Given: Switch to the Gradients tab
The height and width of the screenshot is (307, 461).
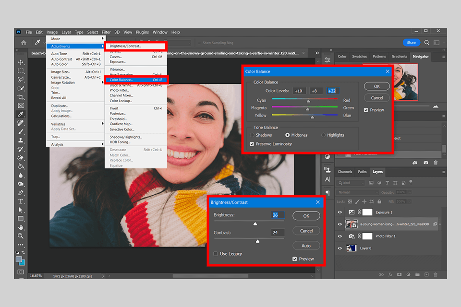Looking at the screenshot, I should (x=399, y=57).
